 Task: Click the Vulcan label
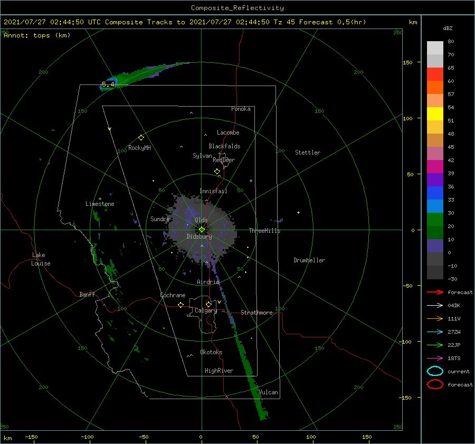tap(268, 392)
